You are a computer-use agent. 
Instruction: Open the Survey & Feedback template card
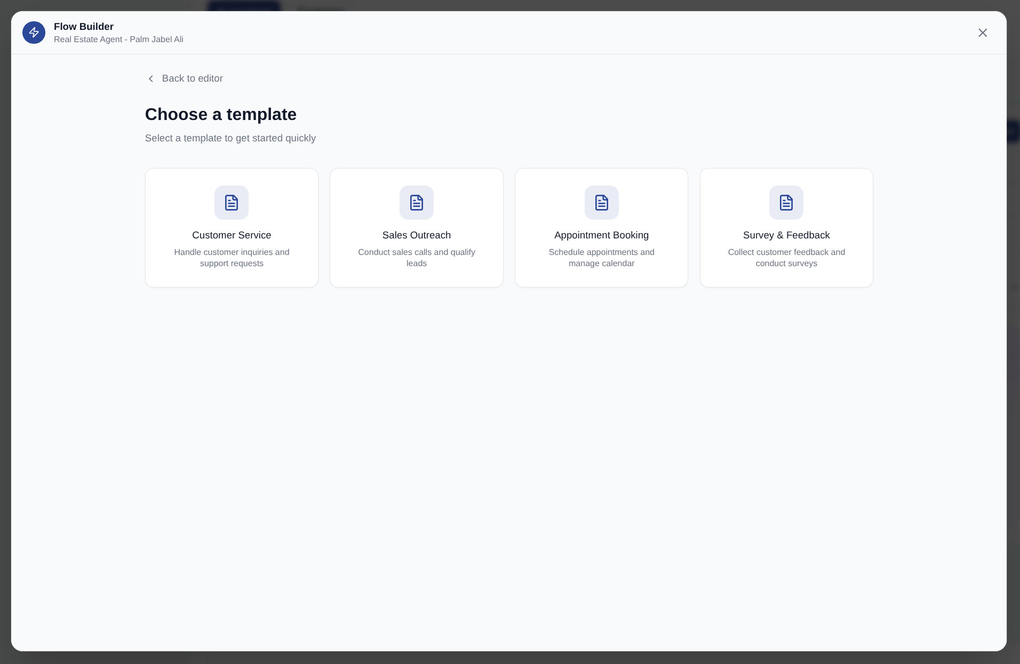(786, 228)
